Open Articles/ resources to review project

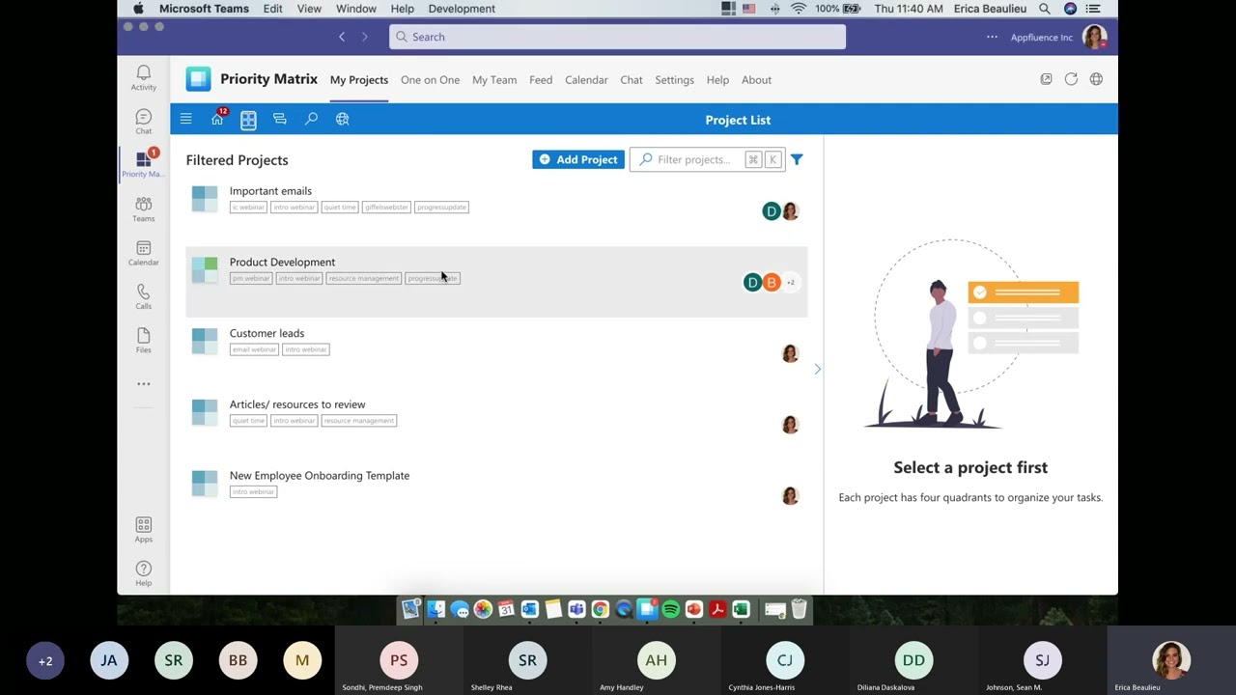pyautogui.click(x=496, y=424)
